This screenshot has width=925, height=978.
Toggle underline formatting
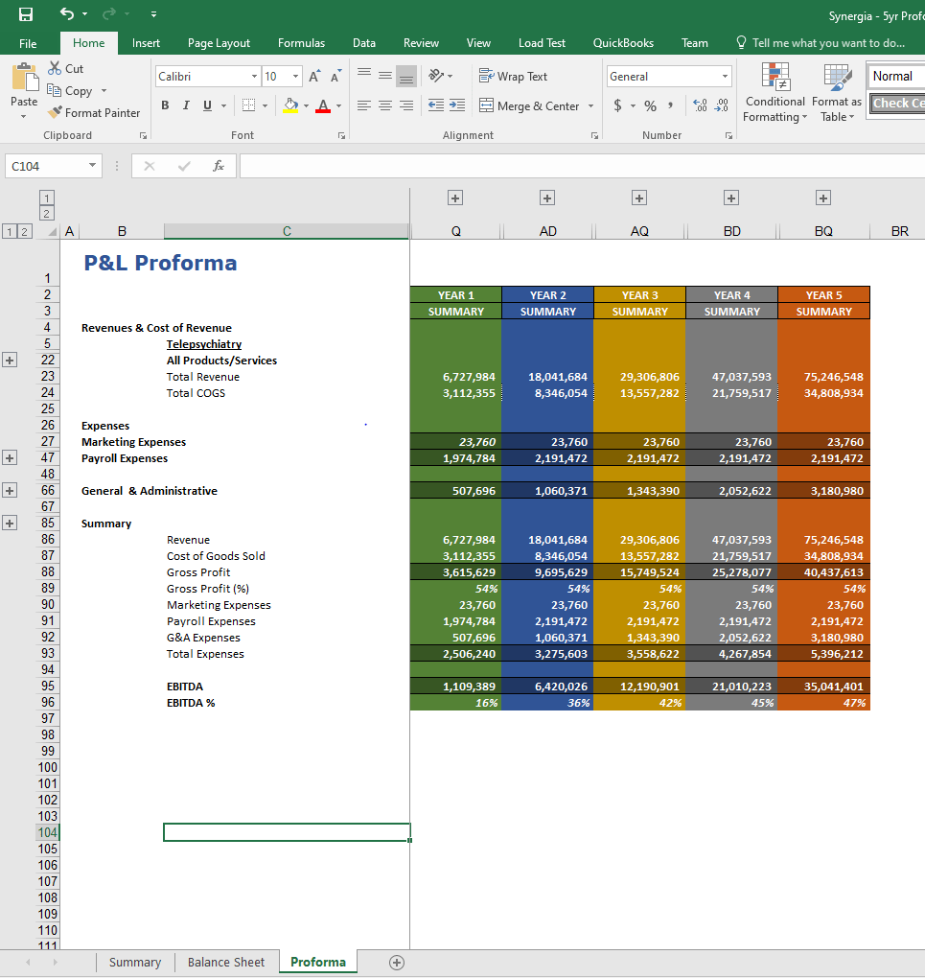click(x=207, y=106)
